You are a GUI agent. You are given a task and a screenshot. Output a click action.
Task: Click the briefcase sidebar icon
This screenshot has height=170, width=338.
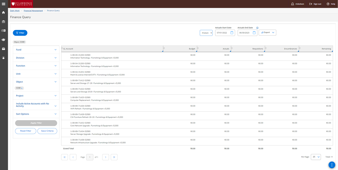4,49
